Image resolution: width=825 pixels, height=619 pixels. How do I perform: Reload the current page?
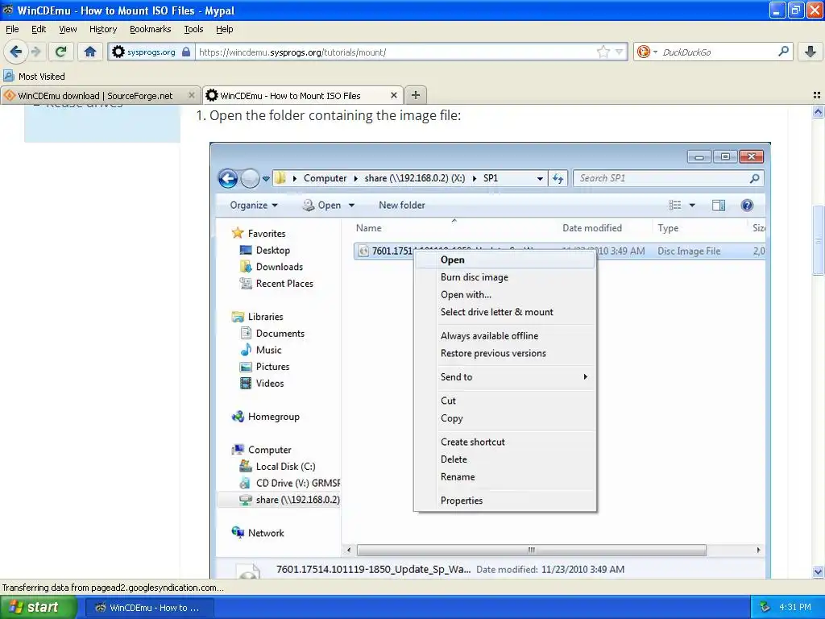(x=60, y=52)
